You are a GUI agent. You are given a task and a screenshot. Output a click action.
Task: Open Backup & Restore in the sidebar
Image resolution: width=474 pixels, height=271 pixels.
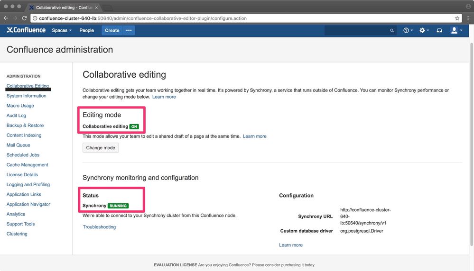pyautogui.click(x=25, y=125)
